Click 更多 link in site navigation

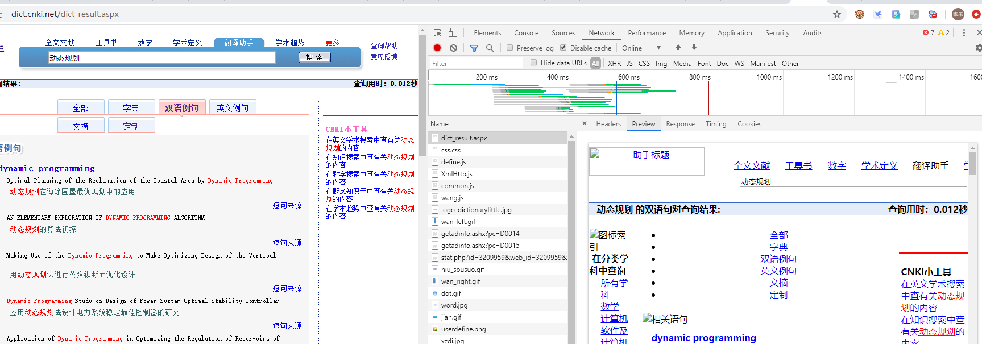click(x=333, y=43)
